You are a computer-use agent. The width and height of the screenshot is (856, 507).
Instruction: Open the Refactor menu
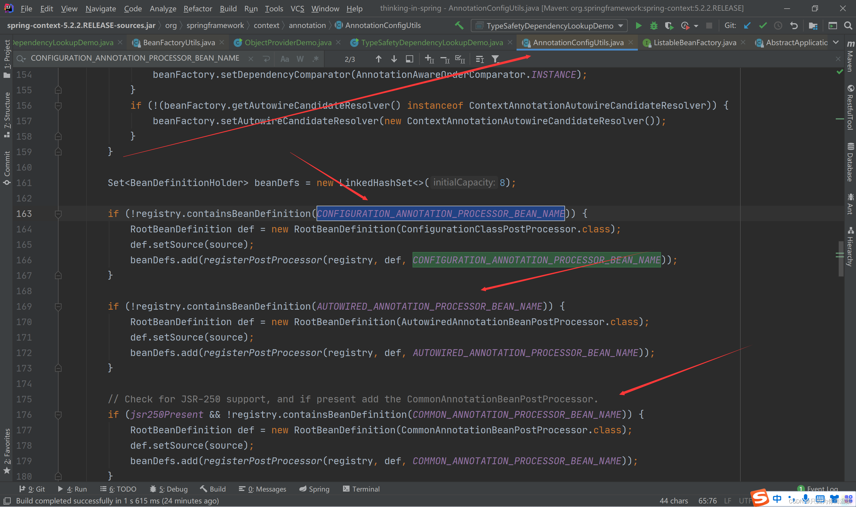(x=198, y=9)
